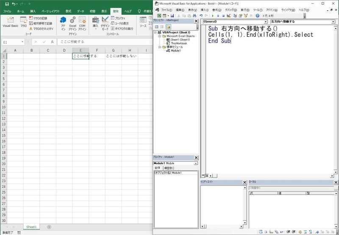Select cell E1 containing ここに移動する
The width and height of the screenshot is (339, 235).
[x=81, y=56]
